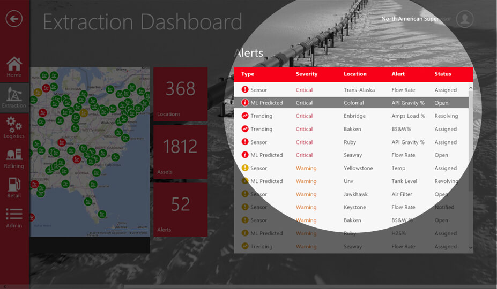The width and height of the screenshot is (497, 289).
Task: Sort alerts by Status column header
Action: pyautogui.click(x=443, y=74)
